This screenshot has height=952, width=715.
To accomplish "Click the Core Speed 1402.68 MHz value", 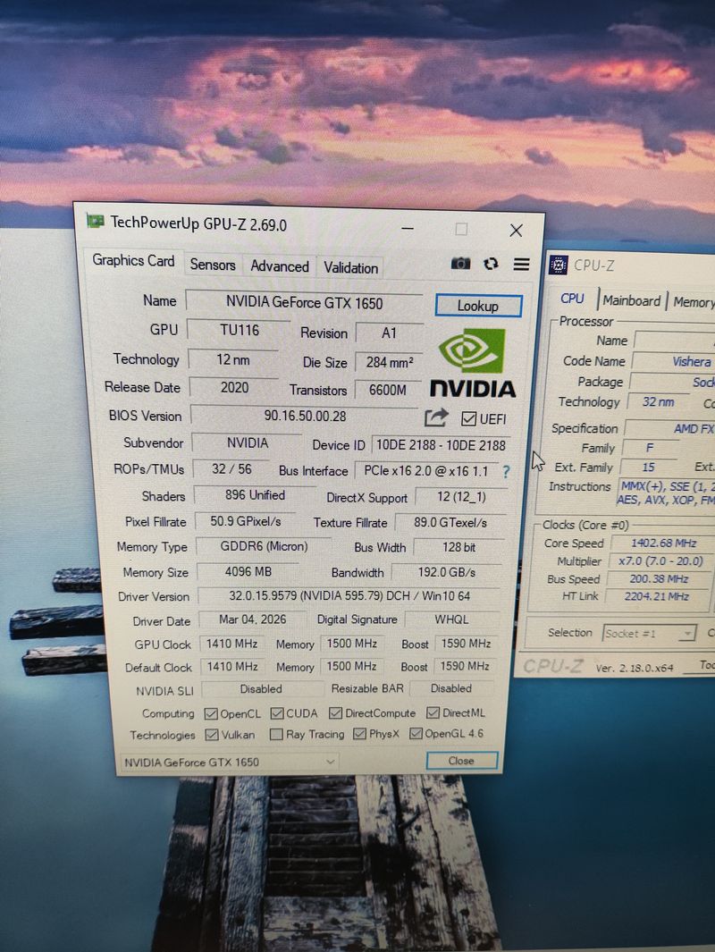I will pos(663,543).
